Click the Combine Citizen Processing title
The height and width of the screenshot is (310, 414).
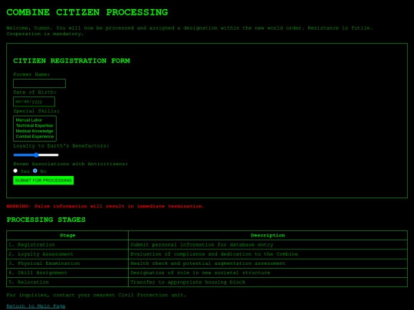(87, 12)
